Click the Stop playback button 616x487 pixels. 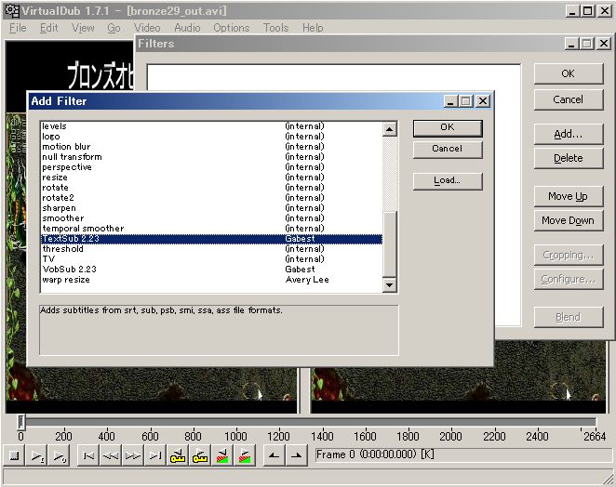14,455
